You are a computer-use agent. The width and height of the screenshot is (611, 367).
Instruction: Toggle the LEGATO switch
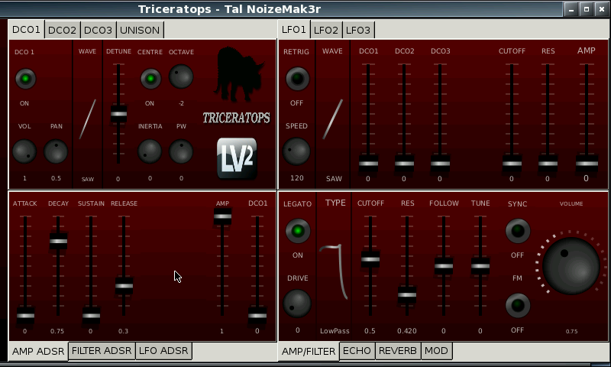298,231
